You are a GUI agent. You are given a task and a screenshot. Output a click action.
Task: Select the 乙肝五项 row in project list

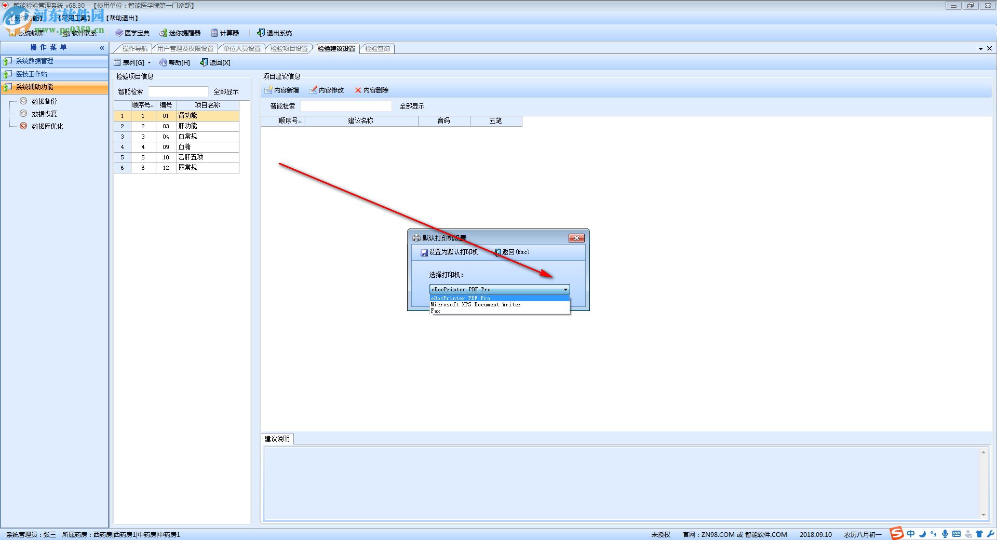pos(177,157)
